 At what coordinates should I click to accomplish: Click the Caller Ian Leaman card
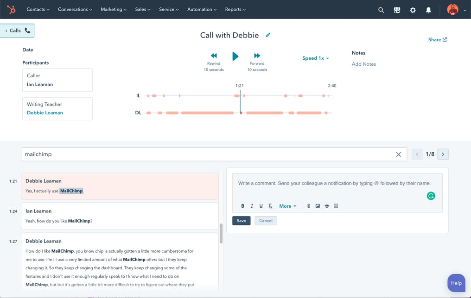click(x=57, y=80)
